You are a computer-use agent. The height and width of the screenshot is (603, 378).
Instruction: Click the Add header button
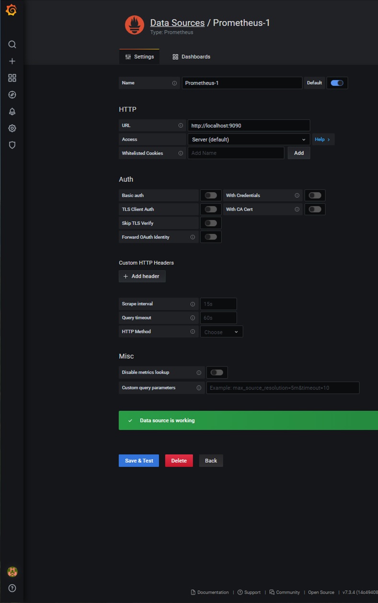142,277
